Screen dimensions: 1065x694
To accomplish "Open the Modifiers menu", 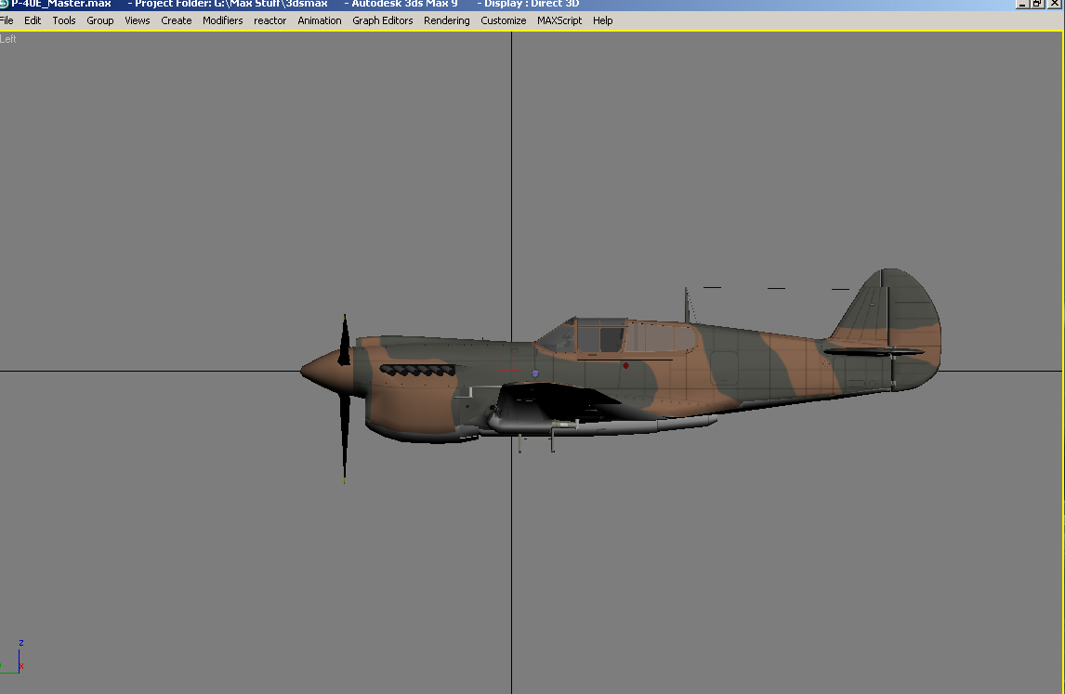I will (x=223, y=20).
